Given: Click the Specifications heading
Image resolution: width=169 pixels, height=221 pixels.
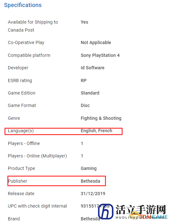Looking at the screenshot, I should (23, 5).
